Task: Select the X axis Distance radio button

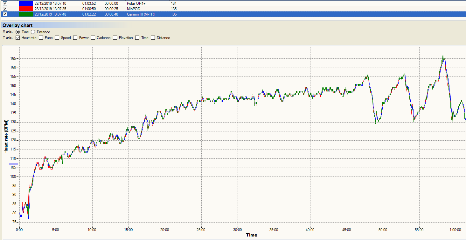Action: (x=33, y=32)
